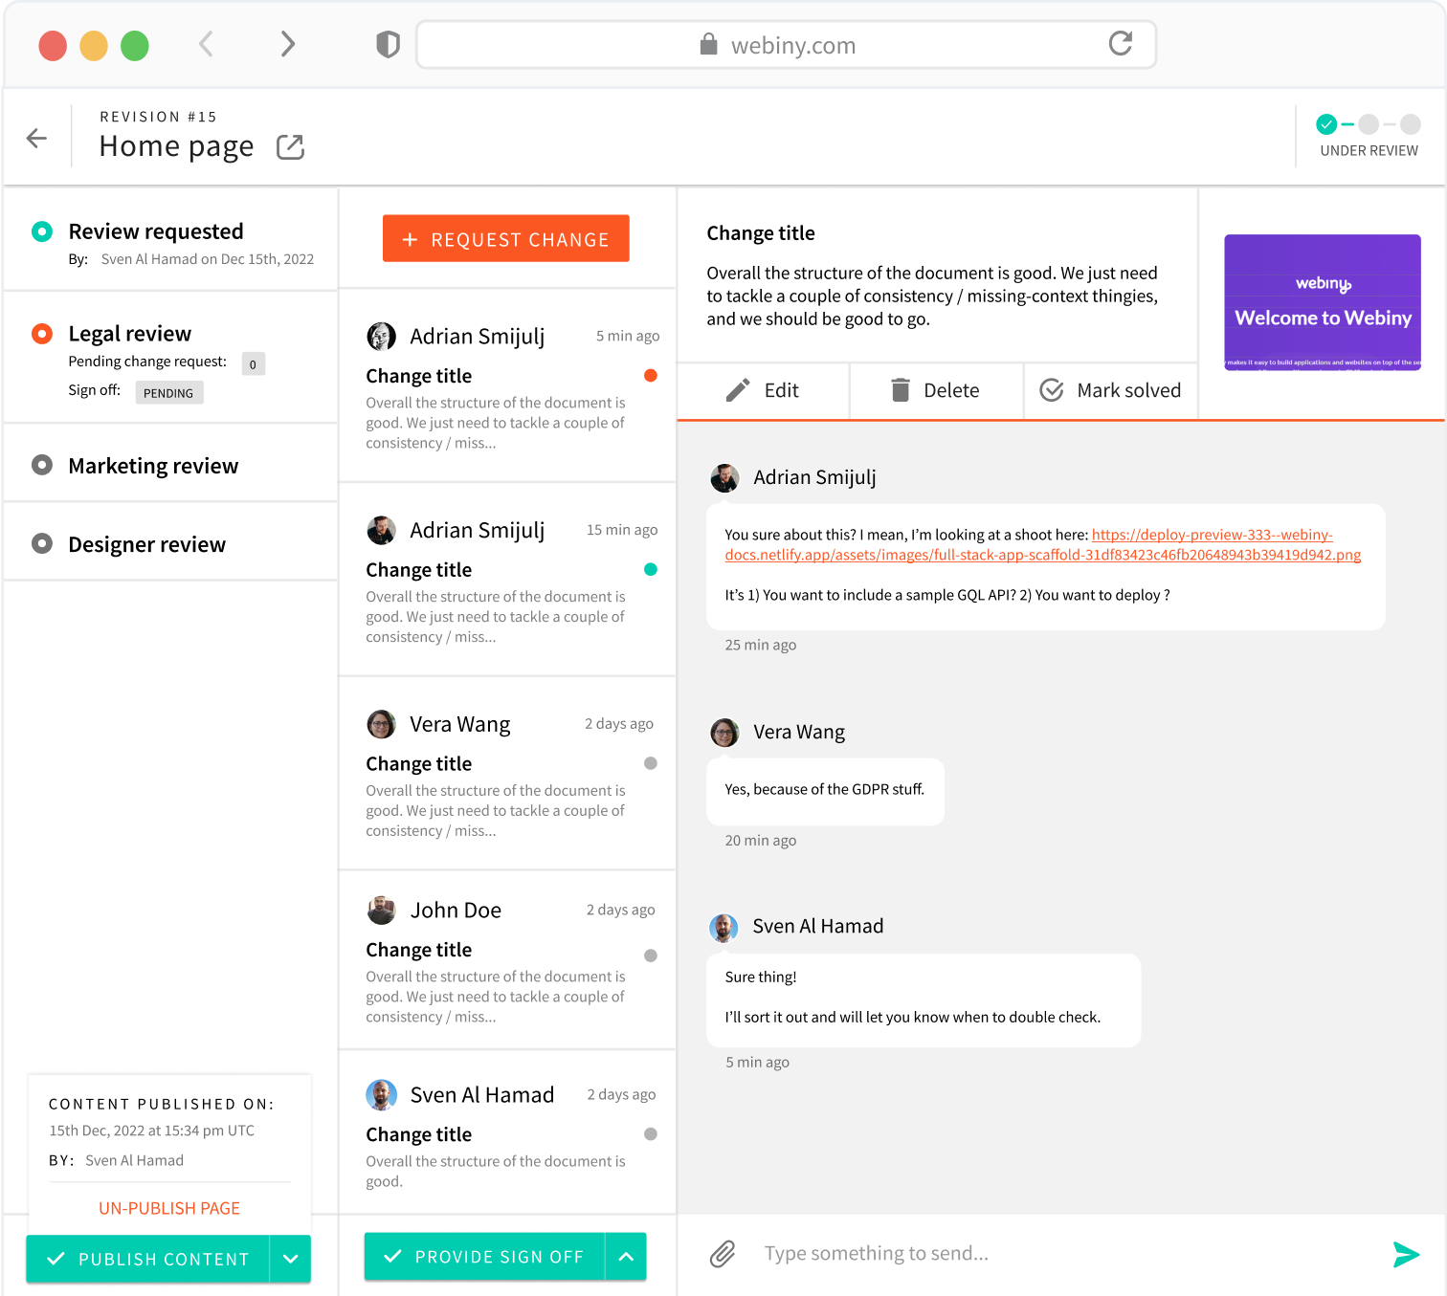Select the Legal review step radio
Screen dimensions: 1447x1296
coord(42,334)
